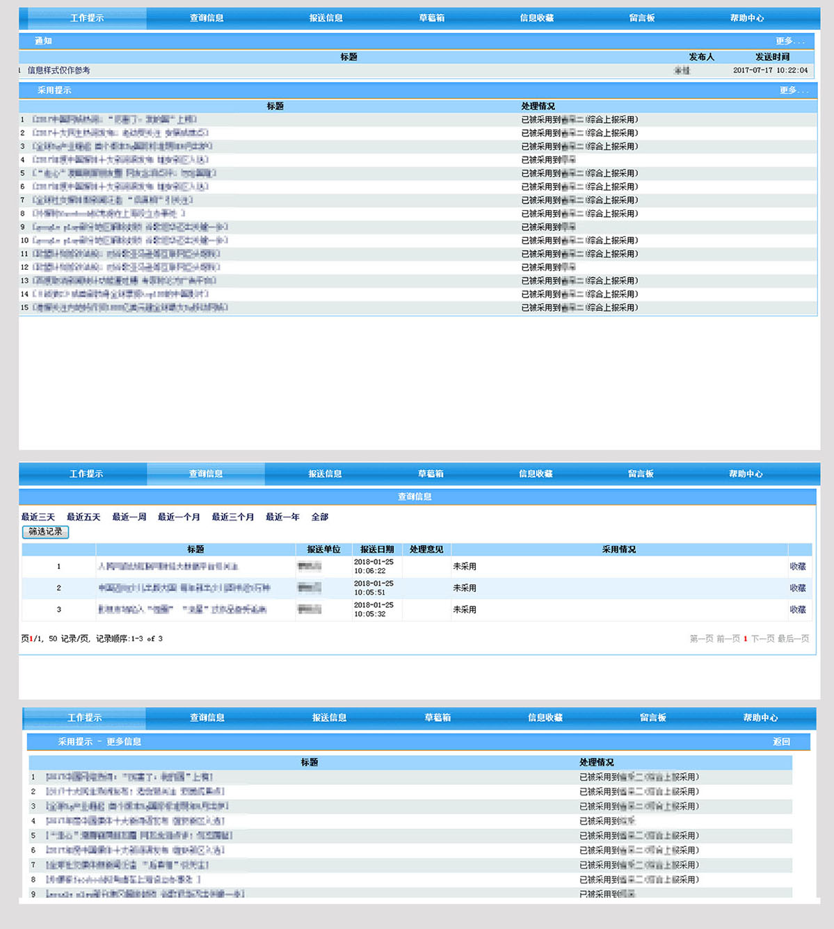Show records from 最近三个月
The width and height of the screenshot is (834, 929).
pos(233,517)
